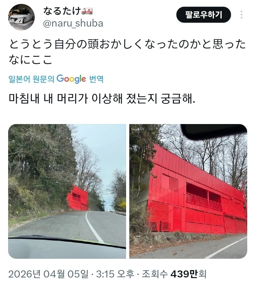This screenshot has width=255, height=286.
Task: Click the Korean translated sentence 마침내 내 머리가
Action: 102,99
